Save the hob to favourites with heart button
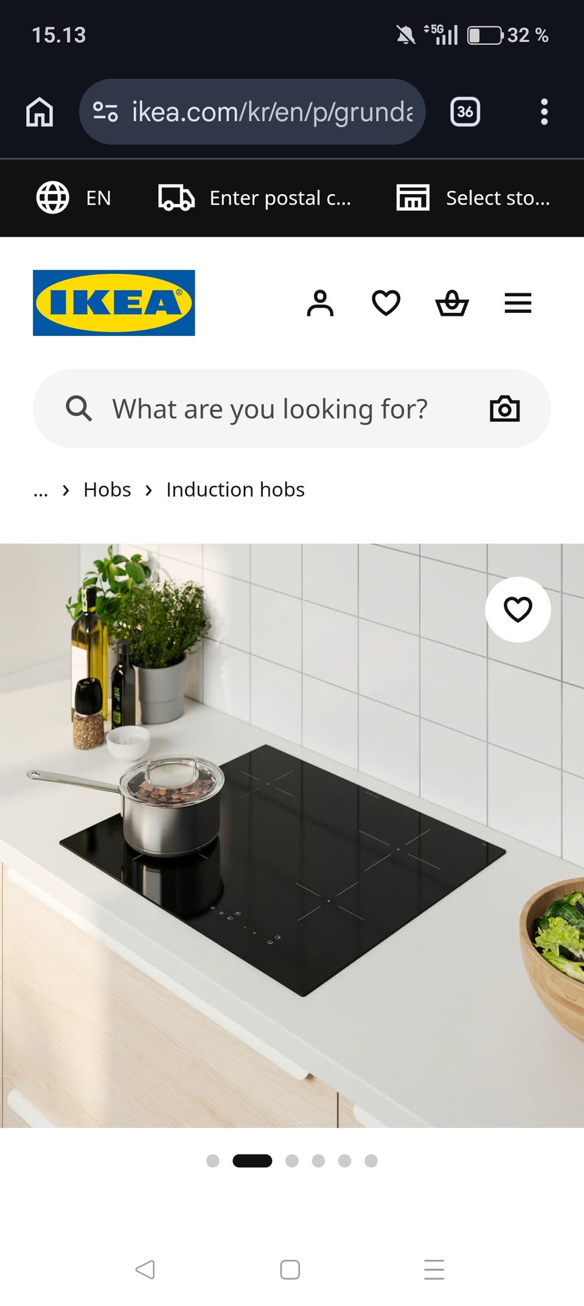 tap(518, 609)
